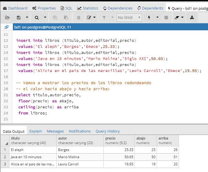Click the Stop query square icon

(166, 17)
